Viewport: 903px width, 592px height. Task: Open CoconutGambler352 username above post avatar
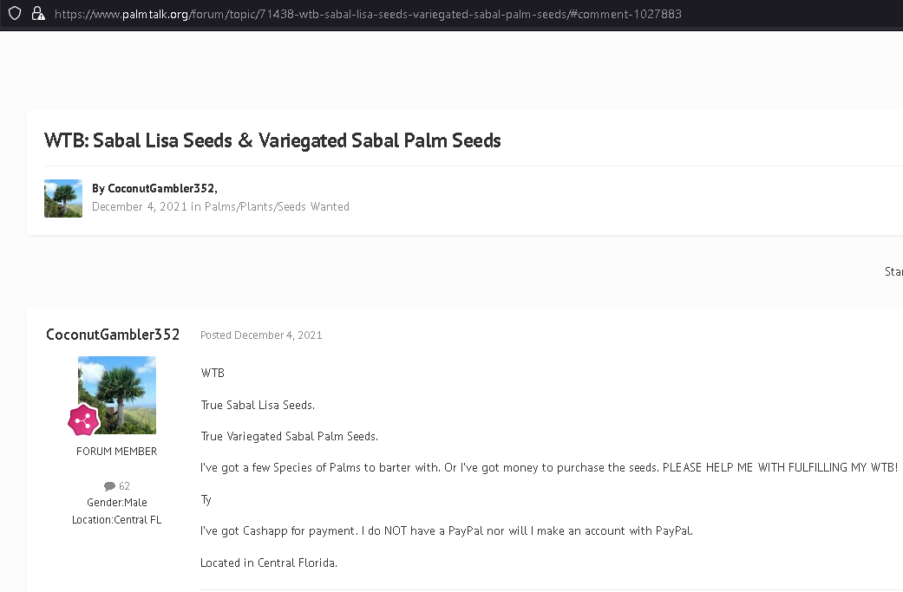pos(113,335)
